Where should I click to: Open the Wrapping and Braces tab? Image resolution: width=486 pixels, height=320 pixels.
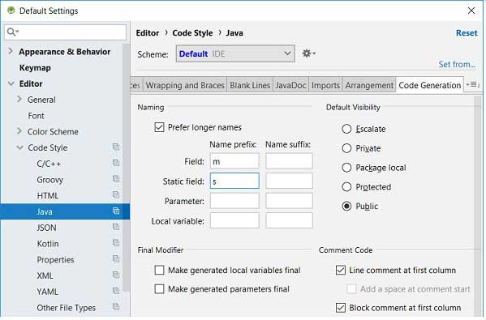point(185,85)
